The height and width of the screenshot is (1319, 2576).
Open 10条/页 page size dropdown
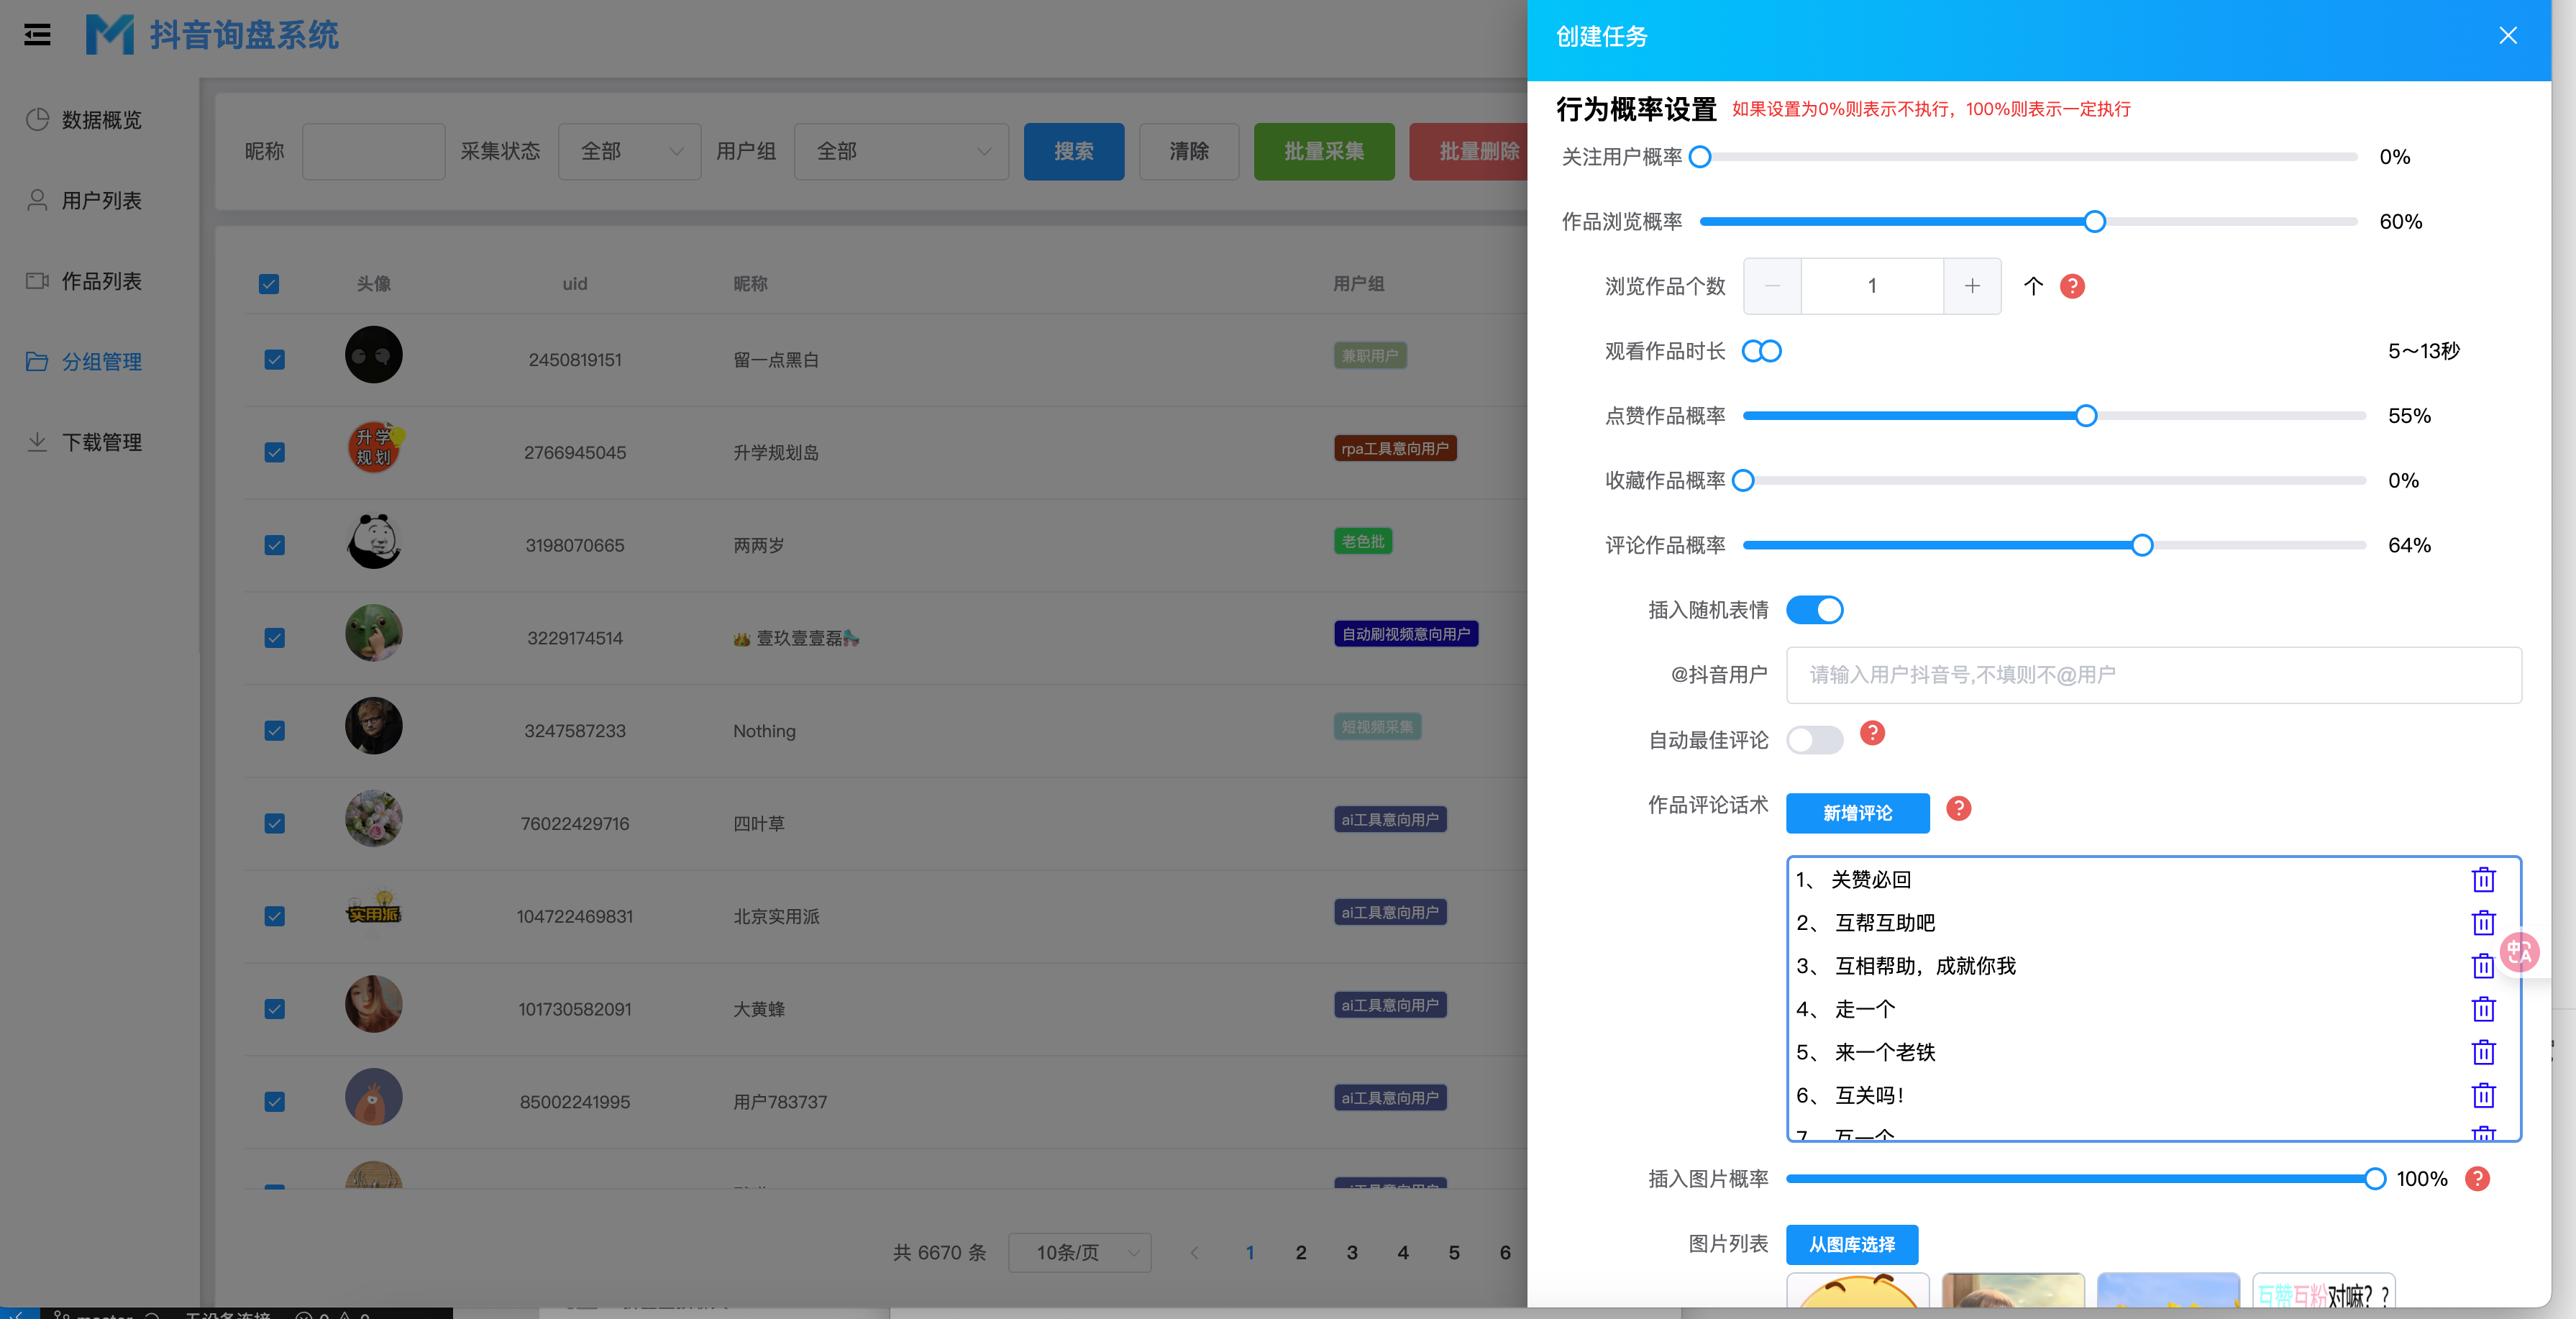[1079, 1252]
